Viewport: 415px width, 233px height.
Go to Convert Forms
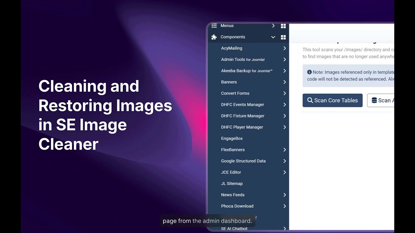235,93
